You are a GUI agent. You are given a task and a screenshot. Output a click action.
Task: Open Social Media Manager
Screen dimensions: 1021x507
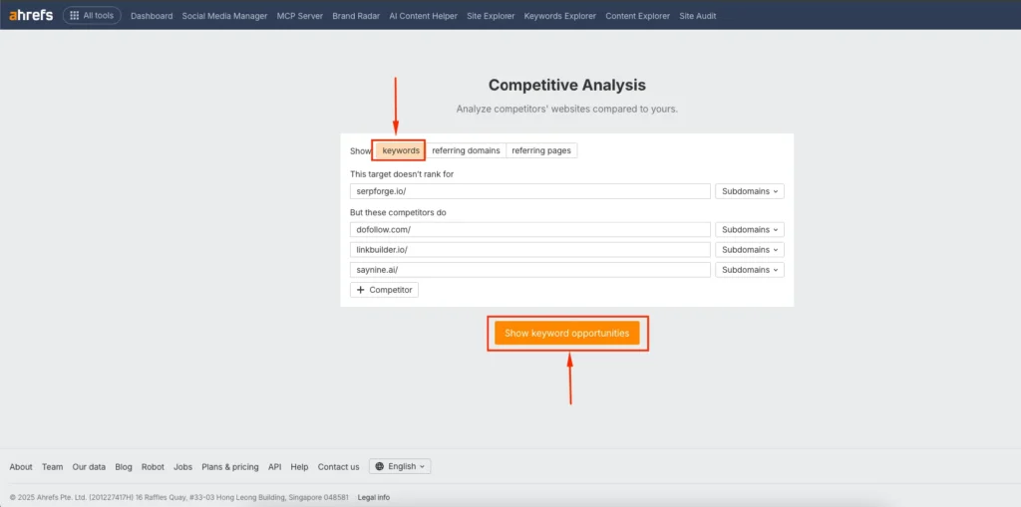[x=224, y=16]
